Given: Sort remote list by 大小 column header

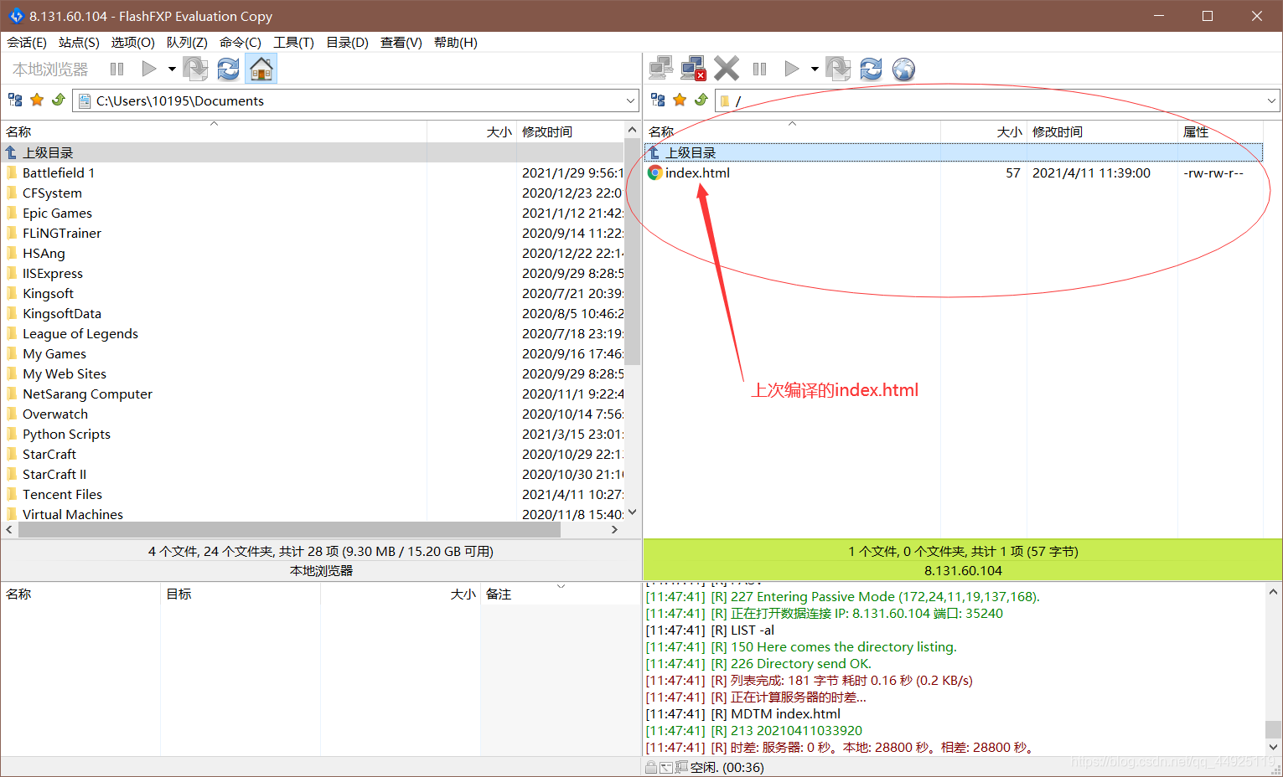Looking at the screenshot, I should pyautogui.click(x=983, y=131).
